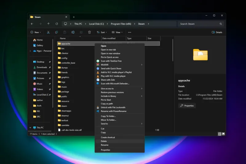The width and height of the screenshot is (246, 164).
Task: Toggle the Details pane button
Action: pos(217,32)
